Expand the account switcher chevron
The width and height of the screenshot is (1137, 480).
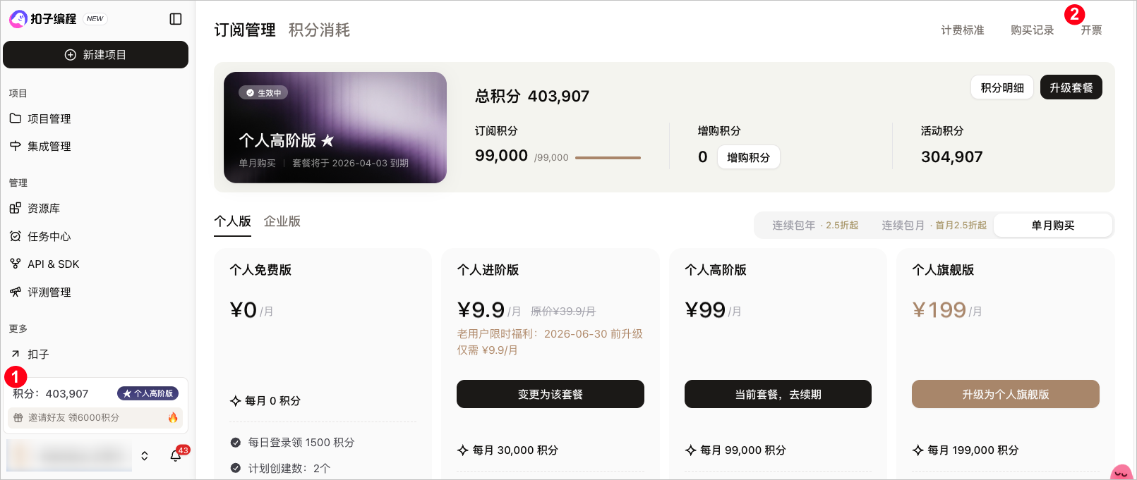tap(145, 455)
